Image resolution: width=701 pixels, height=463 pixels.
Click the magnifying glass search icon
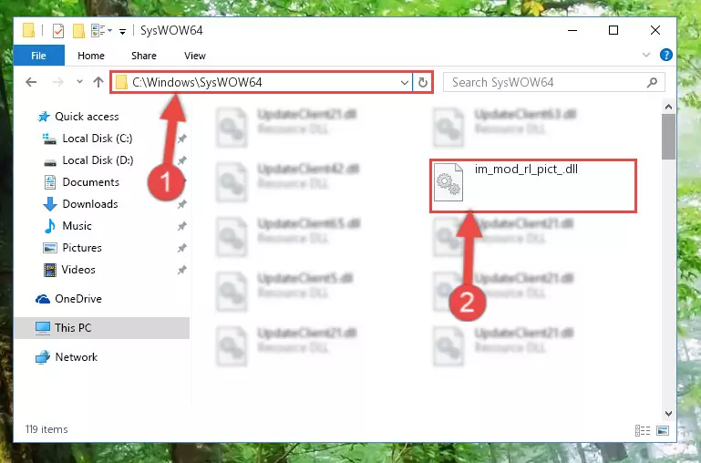653,82
